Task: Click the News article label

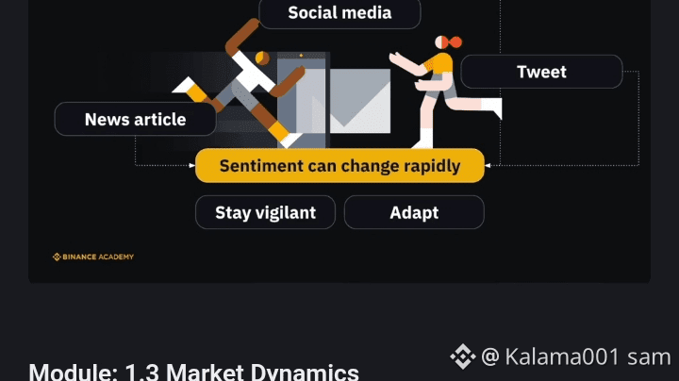Action: pyautogui.click(x=135, y=119)
